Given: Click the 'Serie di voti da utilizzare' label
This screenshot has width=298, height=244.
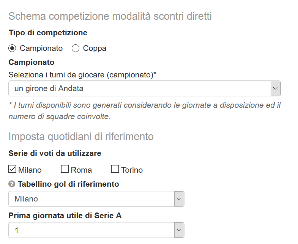Looking at the screenshot, I should tap(55, 153).
